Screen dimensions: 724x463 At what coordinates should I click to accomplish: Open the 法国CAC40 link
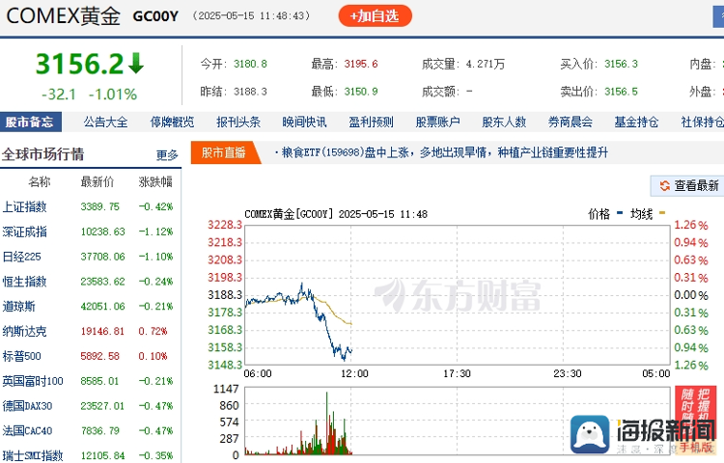click(27, 431)
